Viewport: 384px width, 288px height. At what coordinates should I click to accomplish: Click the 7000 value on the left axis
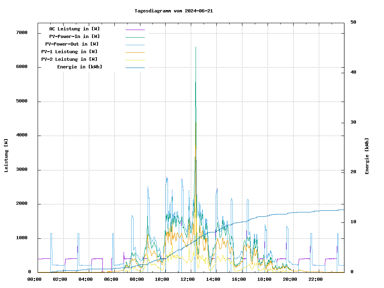[x=22, y=33]
